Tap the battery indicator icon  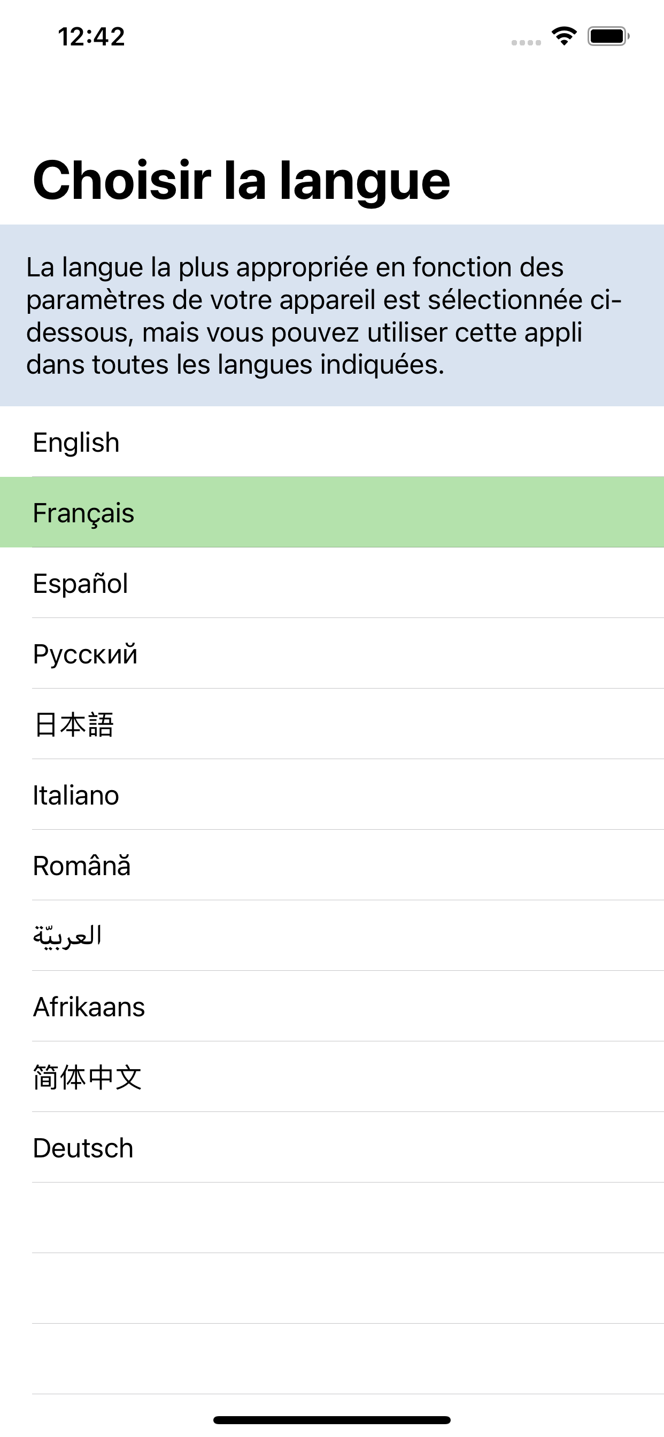[608, 36]
